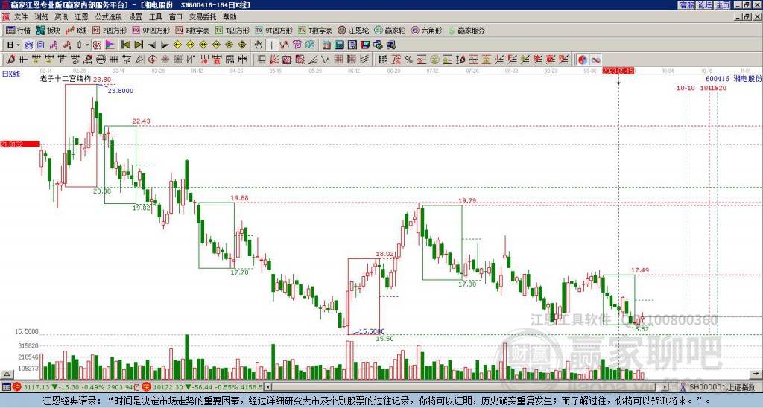
Task: Open the T数字表 tool
Action: [315, 30]
